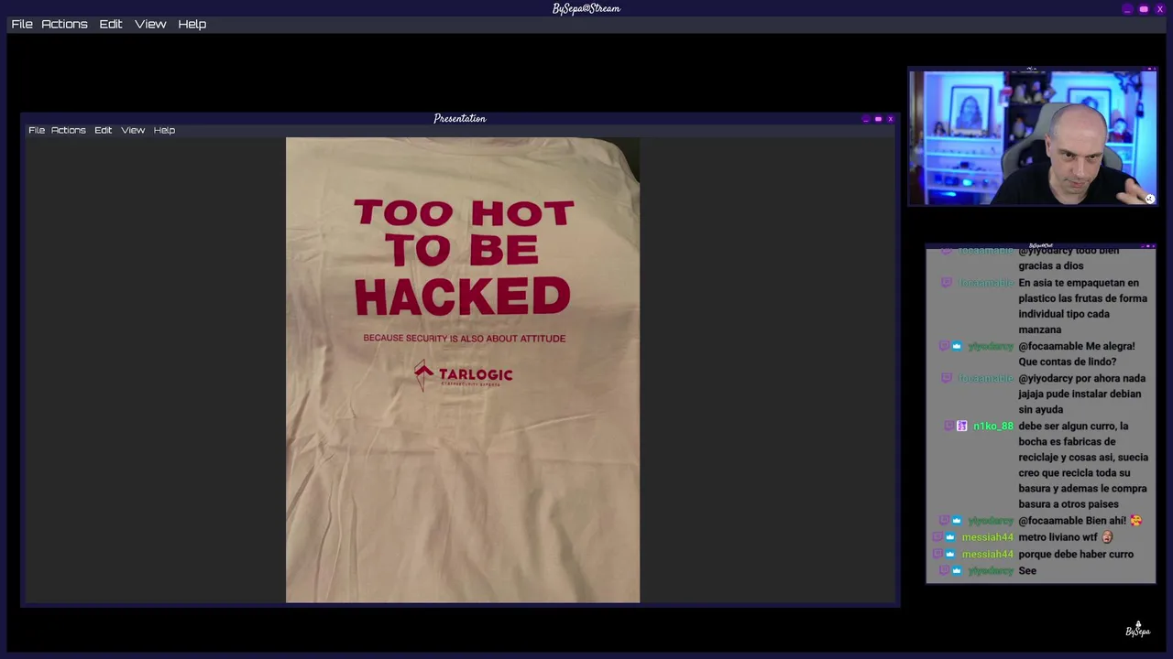Click 'BECAUSE SECURITY IS ALSO ABOUT ATTITUDE' text

click(x=465, y=338)
